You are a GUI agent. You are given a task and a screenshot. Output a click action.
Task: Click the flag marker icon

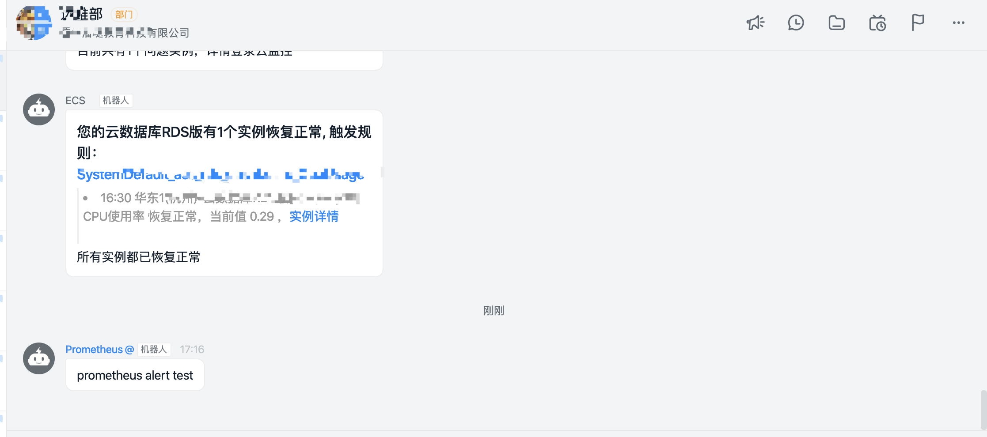click(x=918, y=23)
